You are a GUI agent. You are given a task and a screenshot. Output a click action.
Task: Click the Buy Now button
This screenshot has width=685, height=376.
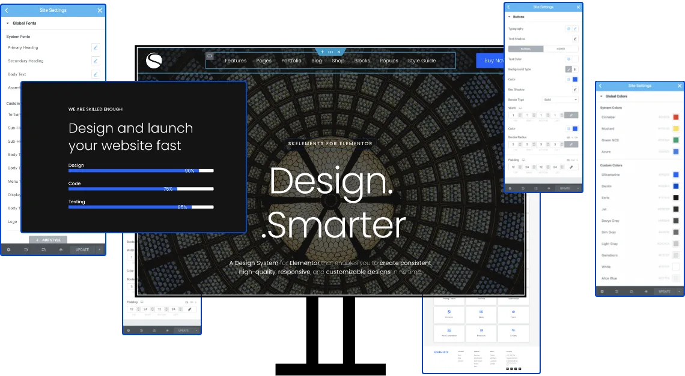pyautogui.click(x=490, y=61)
